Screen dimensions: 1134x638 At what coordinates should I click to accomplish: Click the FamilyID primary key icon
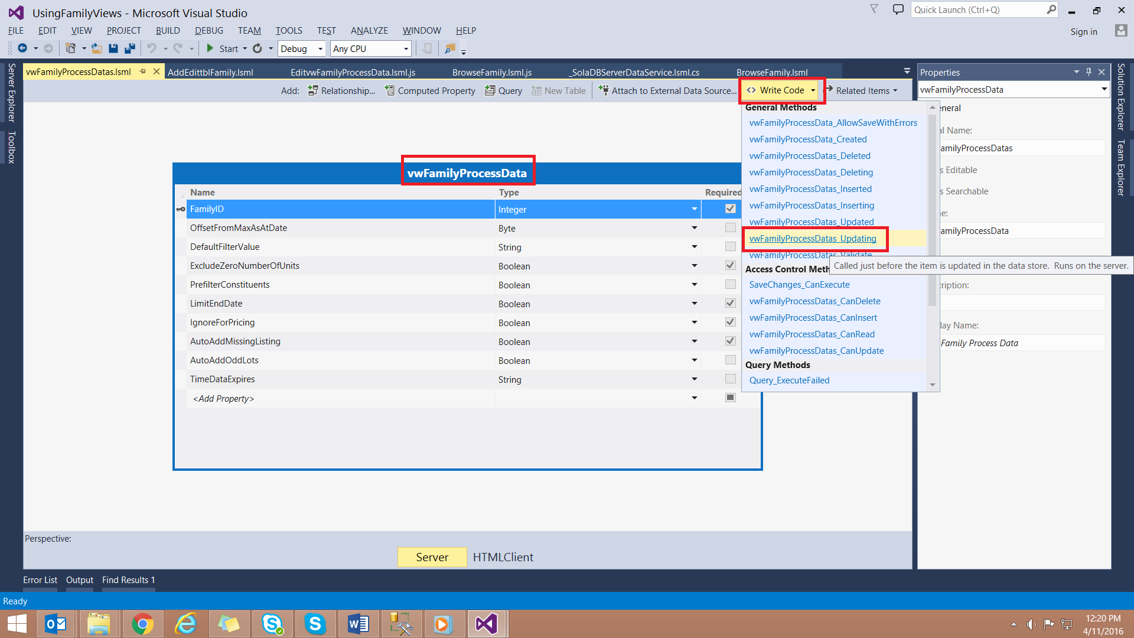(181, 209)
